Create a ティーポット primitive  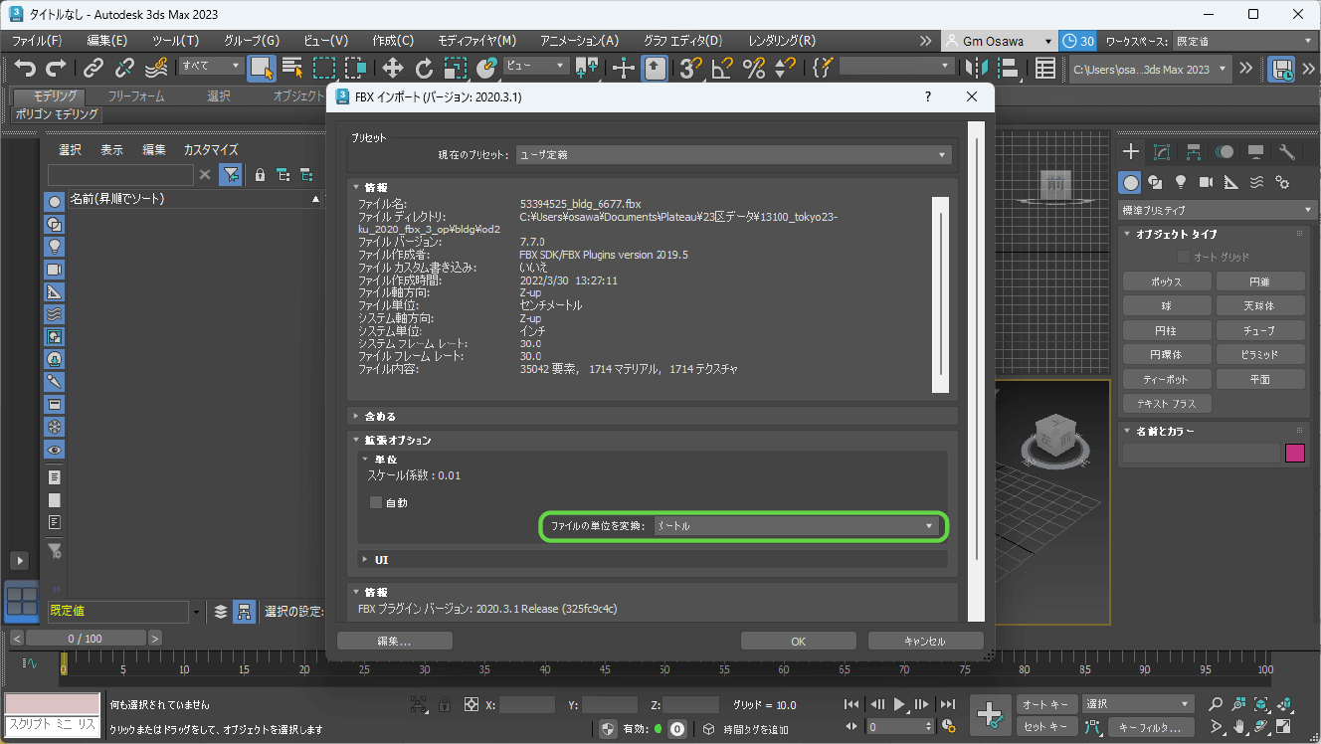pos(1167,379)
